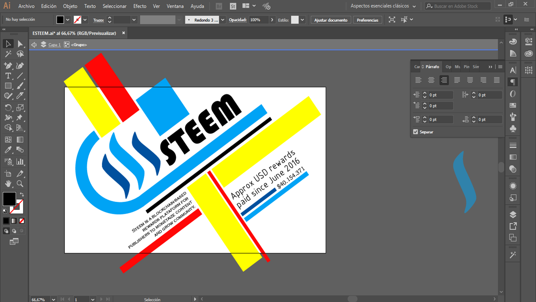The height and width of the screenshot is (302, 536).
Task: Toggle right paragraph alignment button
Action: pyautogui.click(x=444, y=80)
